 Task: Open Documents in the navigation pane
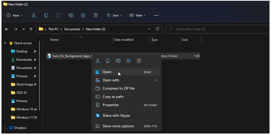click(24, 68)
